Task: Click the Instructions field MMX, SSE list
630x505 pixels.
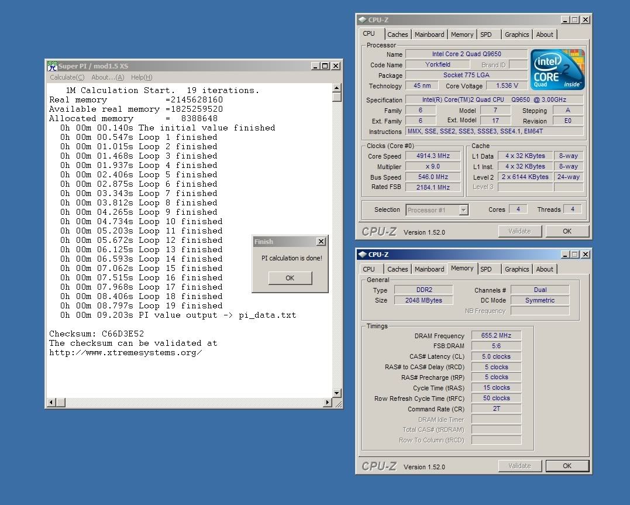Action: (x=494, y=131)
